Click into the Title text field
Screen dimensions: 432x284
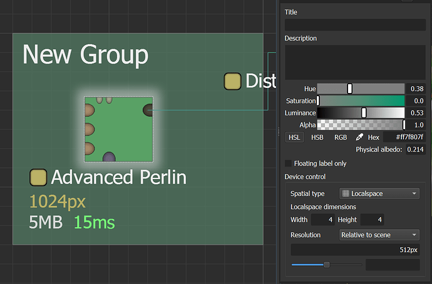point(355,25)
